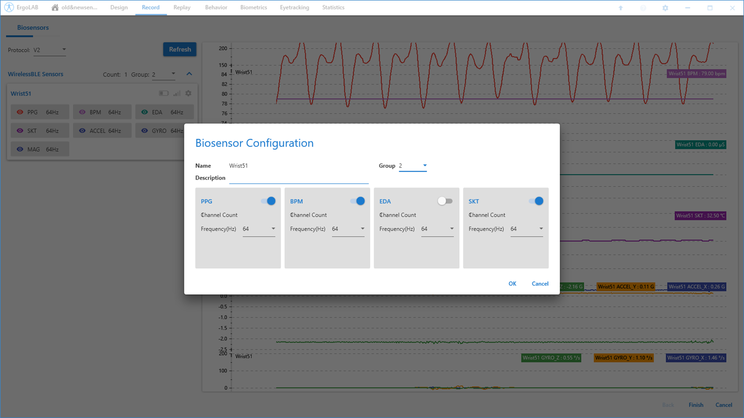Open the Wrist51 sensor settings gear
744x418 pixels.
pos(188,93)
